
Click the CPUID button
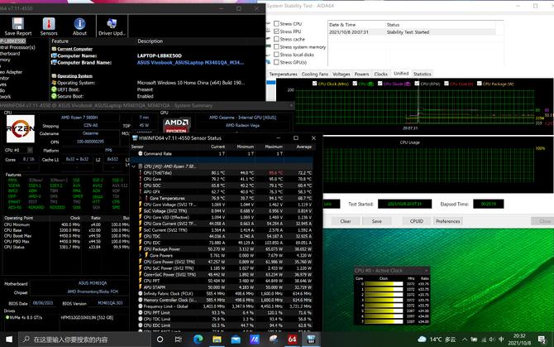pyautogui.click(x=417, y=221)
